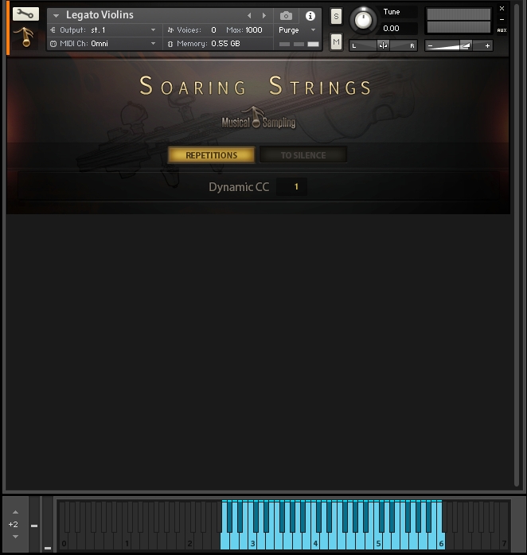Enable the REPETITIONS button
Image resolution: width=527 pixels, height=555 pixels.
211,155
